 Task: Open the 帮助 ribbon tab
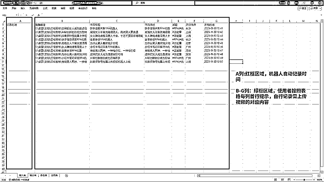[x=94, y=8]
